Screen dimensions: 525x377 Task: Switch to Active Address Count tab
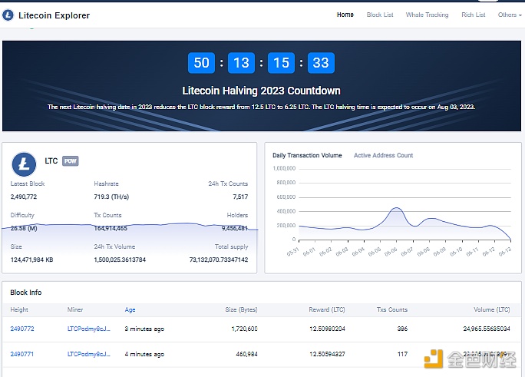click(383, 155)
